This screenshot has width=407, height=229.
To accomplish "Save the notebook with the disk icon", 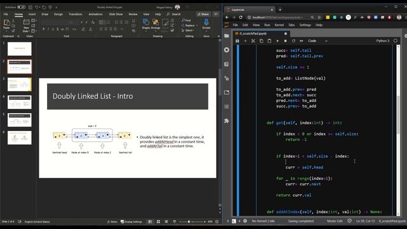I will pyautogui.click(x=237, y=41).
